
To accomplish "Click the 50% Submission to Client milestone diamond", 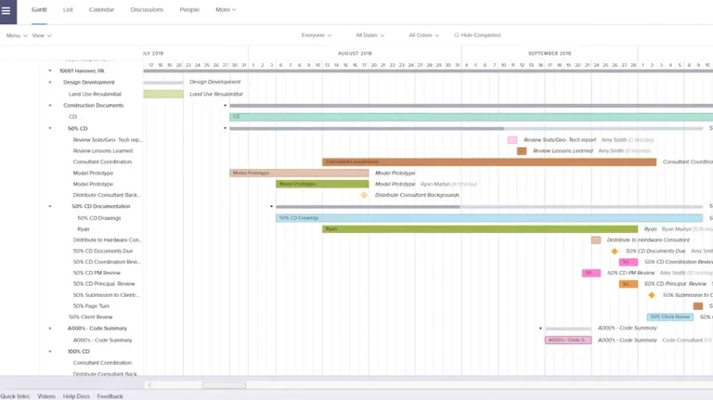I will [x=652, y=295].
